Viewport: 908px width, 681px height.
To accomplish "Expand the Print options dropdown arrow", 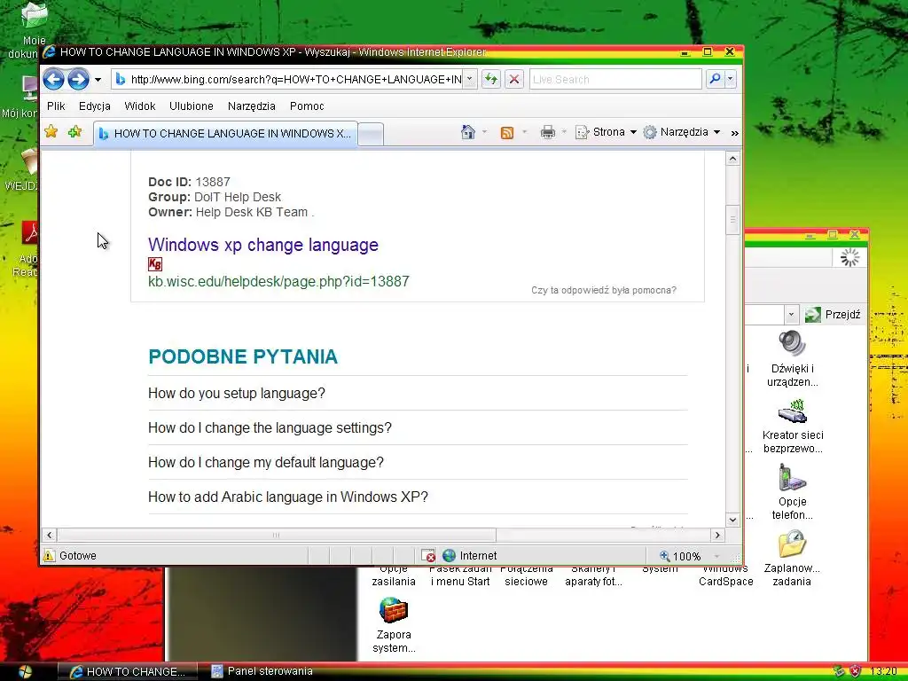I will 563,133.
